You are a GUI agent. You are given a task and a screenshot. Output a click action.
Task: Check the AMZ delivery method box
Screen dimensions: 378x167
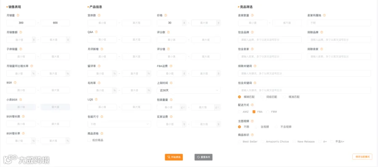(x=239, y=112)
